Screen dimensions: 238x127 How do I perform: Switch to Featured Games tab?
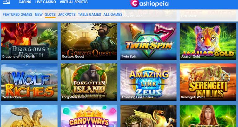[17, 14]
